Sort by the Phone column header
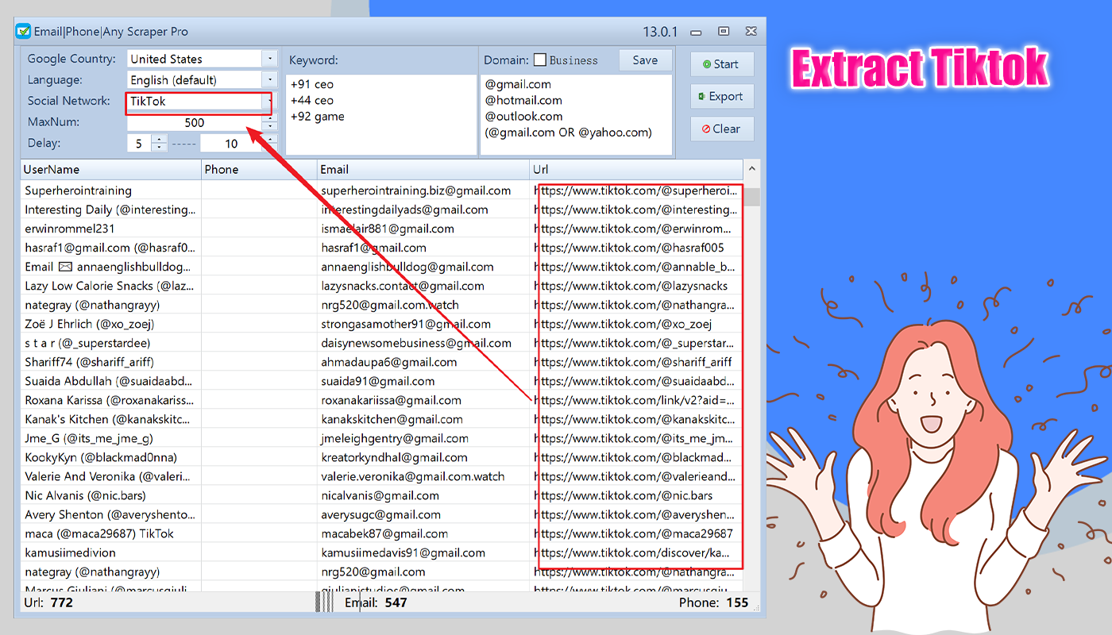The width and height of the screenshot is (1112, 635). point(259,169)
